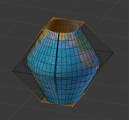Click the 3D cursor at the globe's center
This screenshot has width=129, height=120.
(63, 62)
